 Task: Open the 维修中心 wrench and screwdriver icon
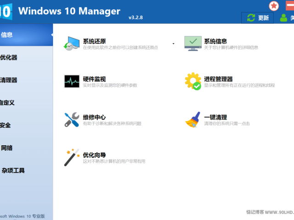pyautogui.click(x=72, y=120)
